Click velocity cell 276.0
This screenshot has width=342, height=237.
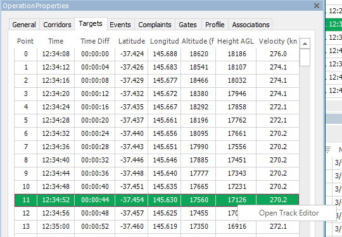click(277, 54)
